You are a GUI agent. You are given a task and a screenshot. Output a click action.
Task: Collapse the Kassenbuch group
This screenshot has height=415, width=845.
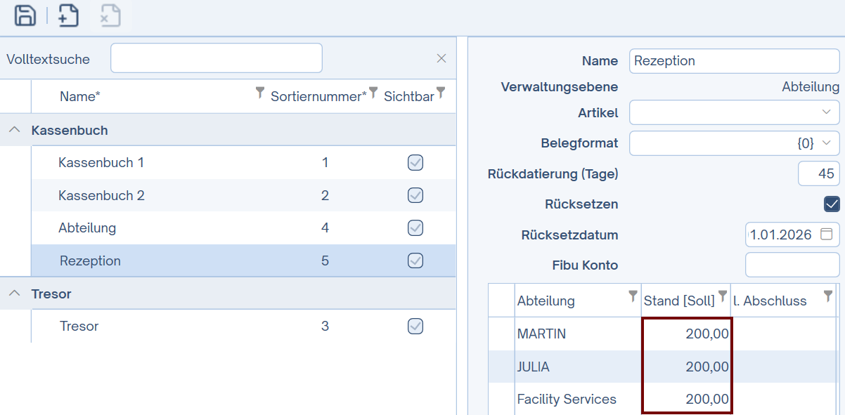[14, 130]
